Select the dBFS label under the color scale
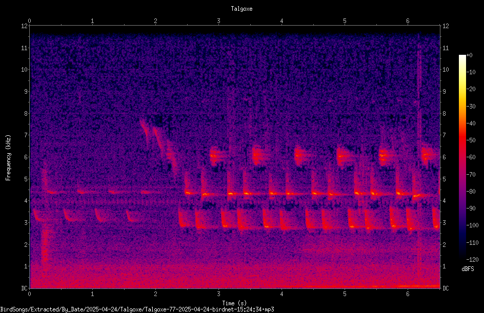Image resolution: width=484 pixels, height=313 pixels. (x=468, y=269)
